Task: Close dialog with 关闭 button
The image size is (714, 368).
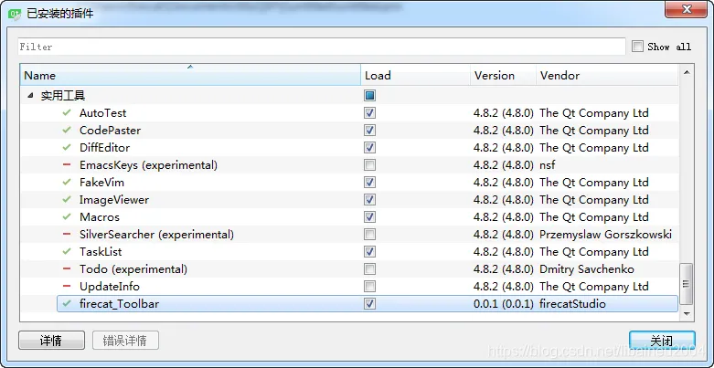Action: [x=662, y=341]
